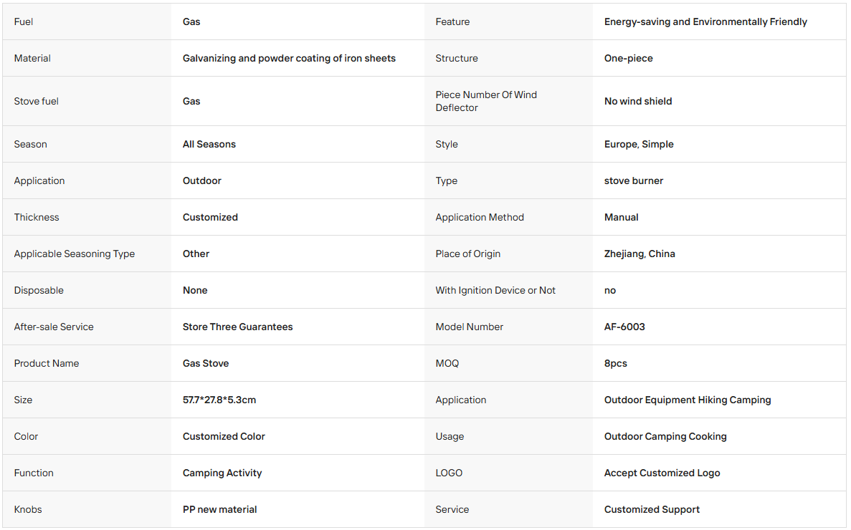Click the No wind shield value
Image resolution: width=851 pixels, height=530 pixels.
(x=637, y=101)
